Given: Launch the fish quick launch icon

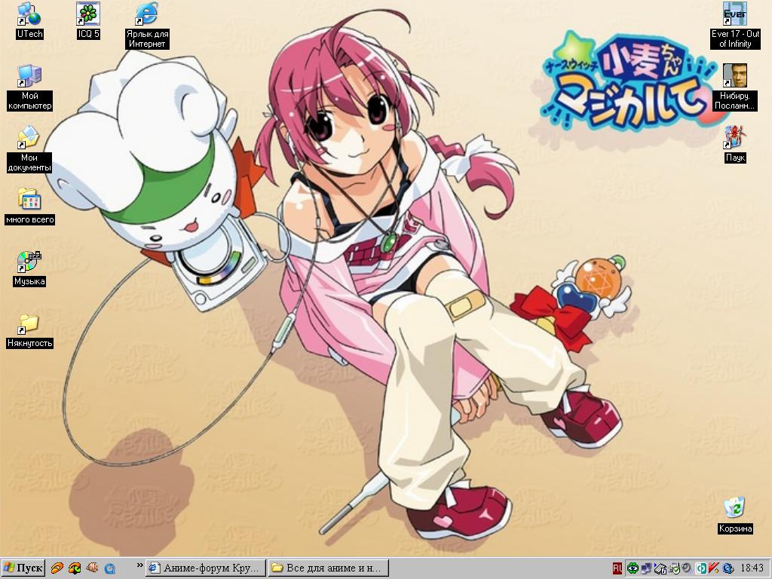Looking at the screenshot, I should [x=92, y=568].
